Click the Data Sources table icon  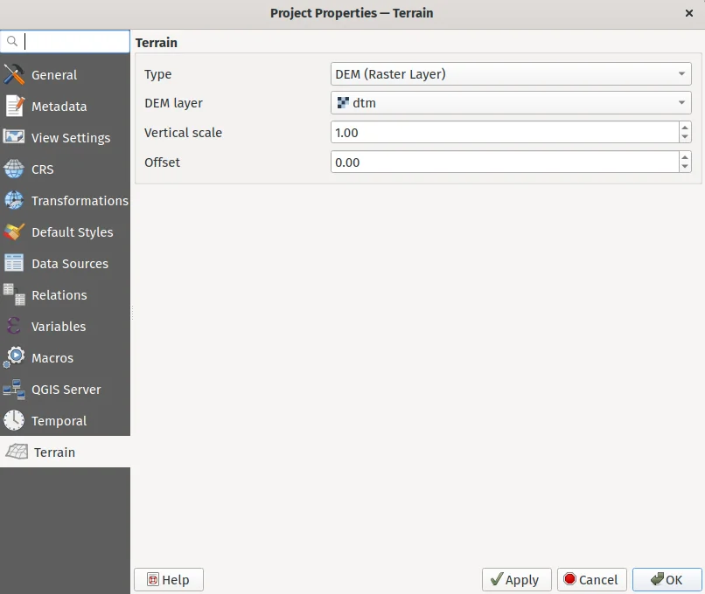[x=14, y=264]
